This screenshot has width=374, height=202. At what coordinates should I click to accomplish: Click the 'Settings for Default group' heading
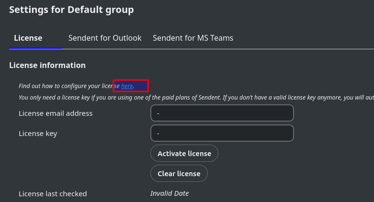(71, 10)
